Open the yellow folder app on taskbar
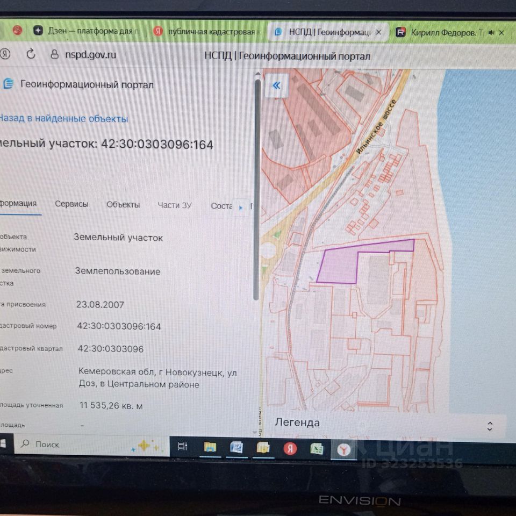516x516 pixels. 263,448
